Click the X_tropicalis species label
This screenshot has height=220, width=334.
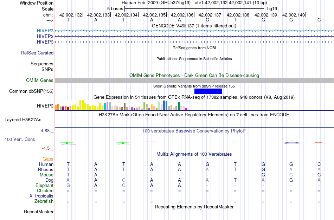[x=41, y=196]
